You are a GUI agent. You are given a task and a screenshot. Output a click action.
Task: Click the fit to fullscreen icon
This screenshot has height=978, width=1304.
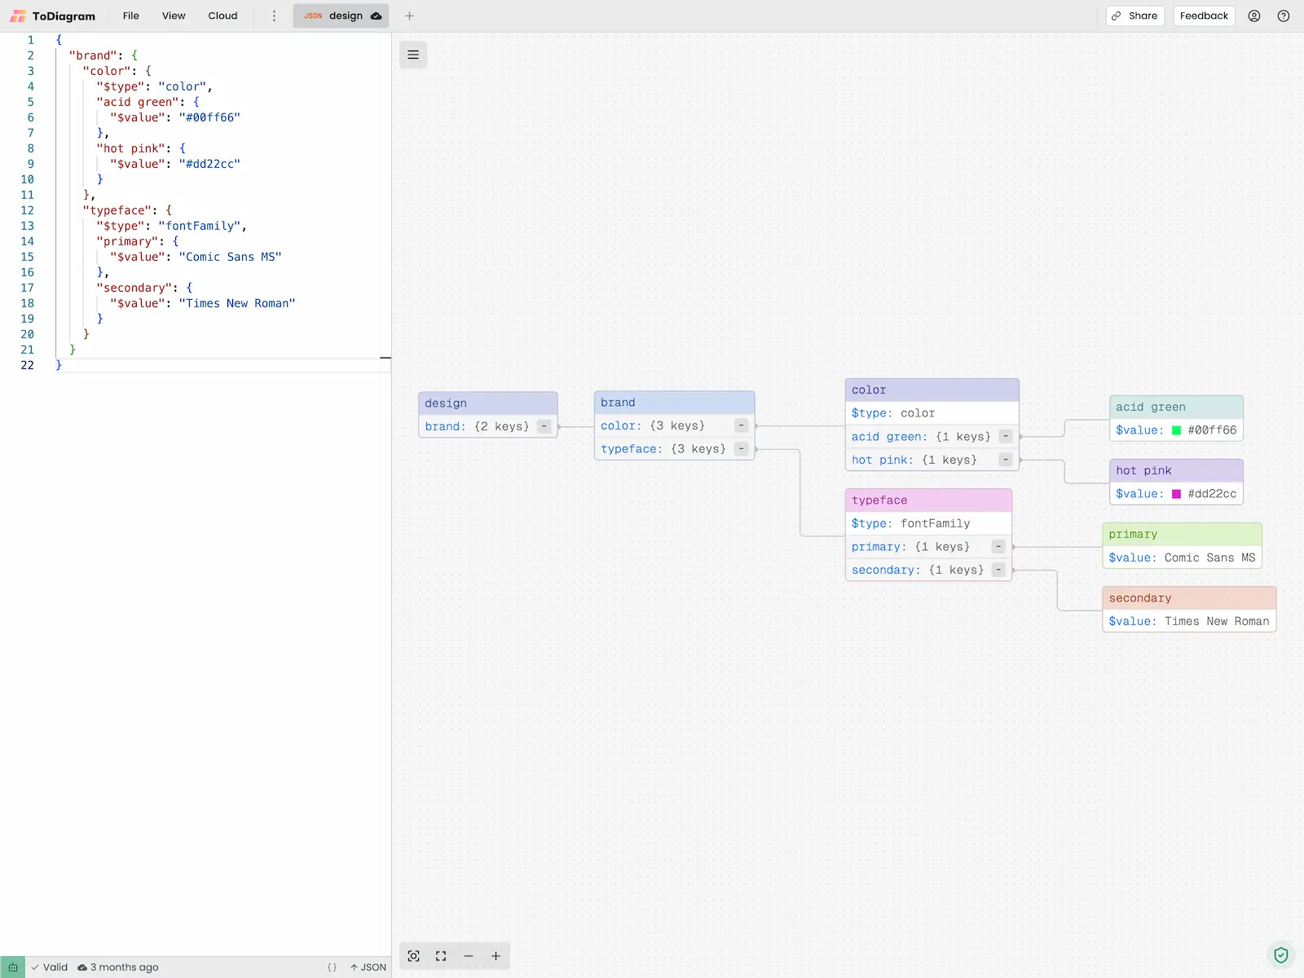point(441,956)
